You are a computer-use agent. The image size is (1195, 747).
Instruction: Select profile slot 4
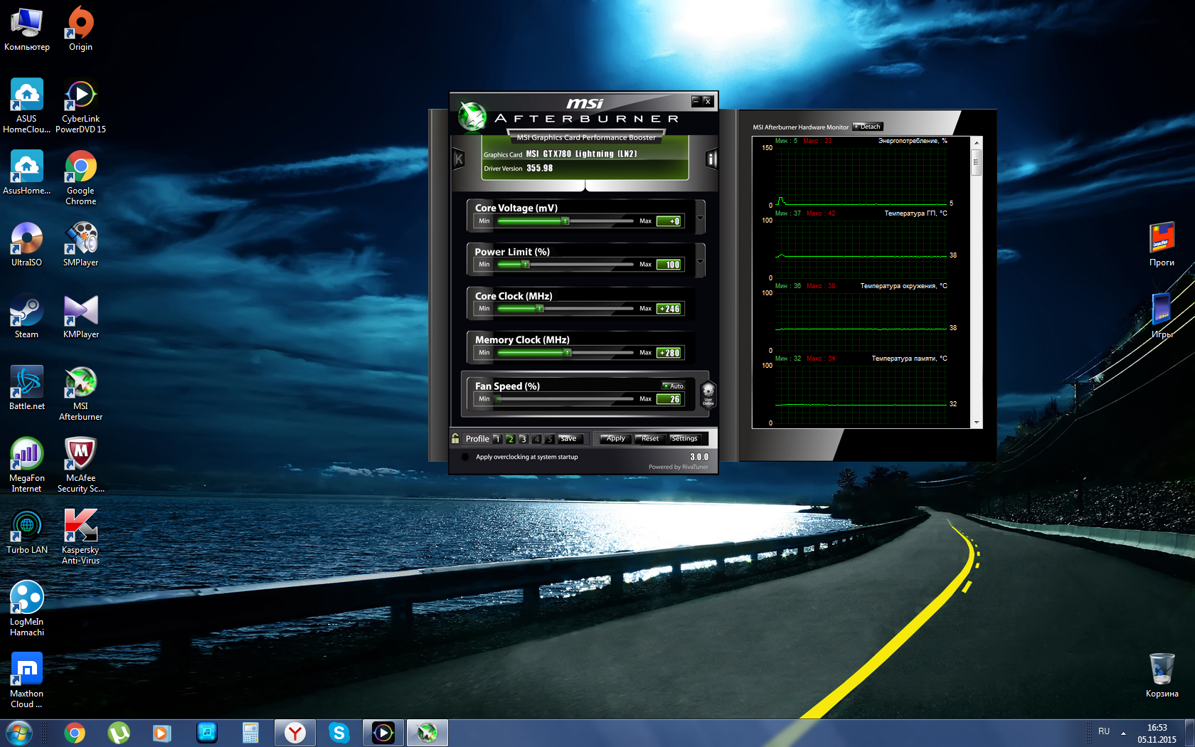tap(536, 439)
